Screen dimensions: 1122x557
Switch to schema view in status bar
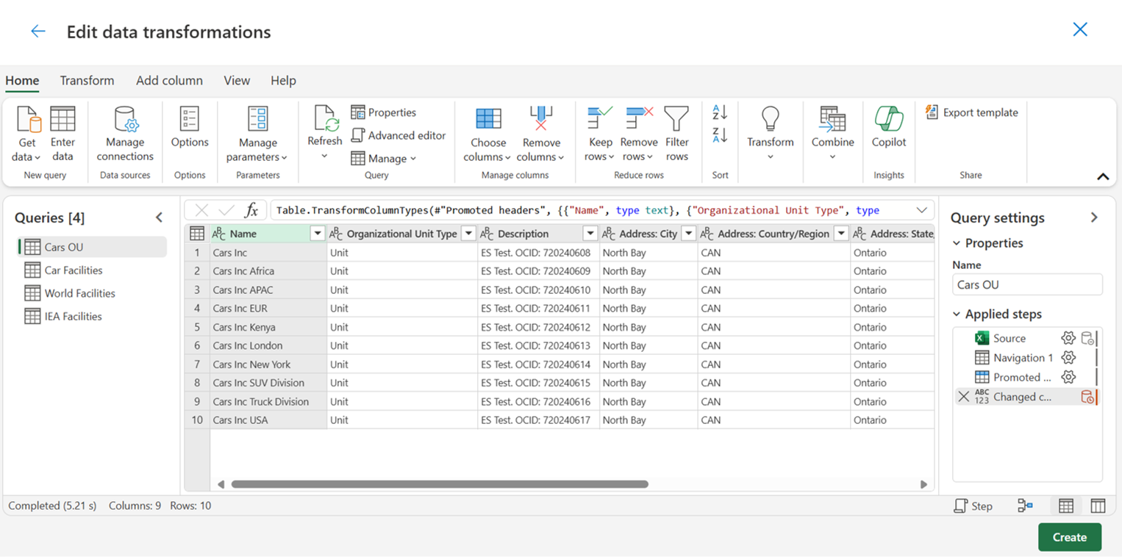click(1098, 506)
